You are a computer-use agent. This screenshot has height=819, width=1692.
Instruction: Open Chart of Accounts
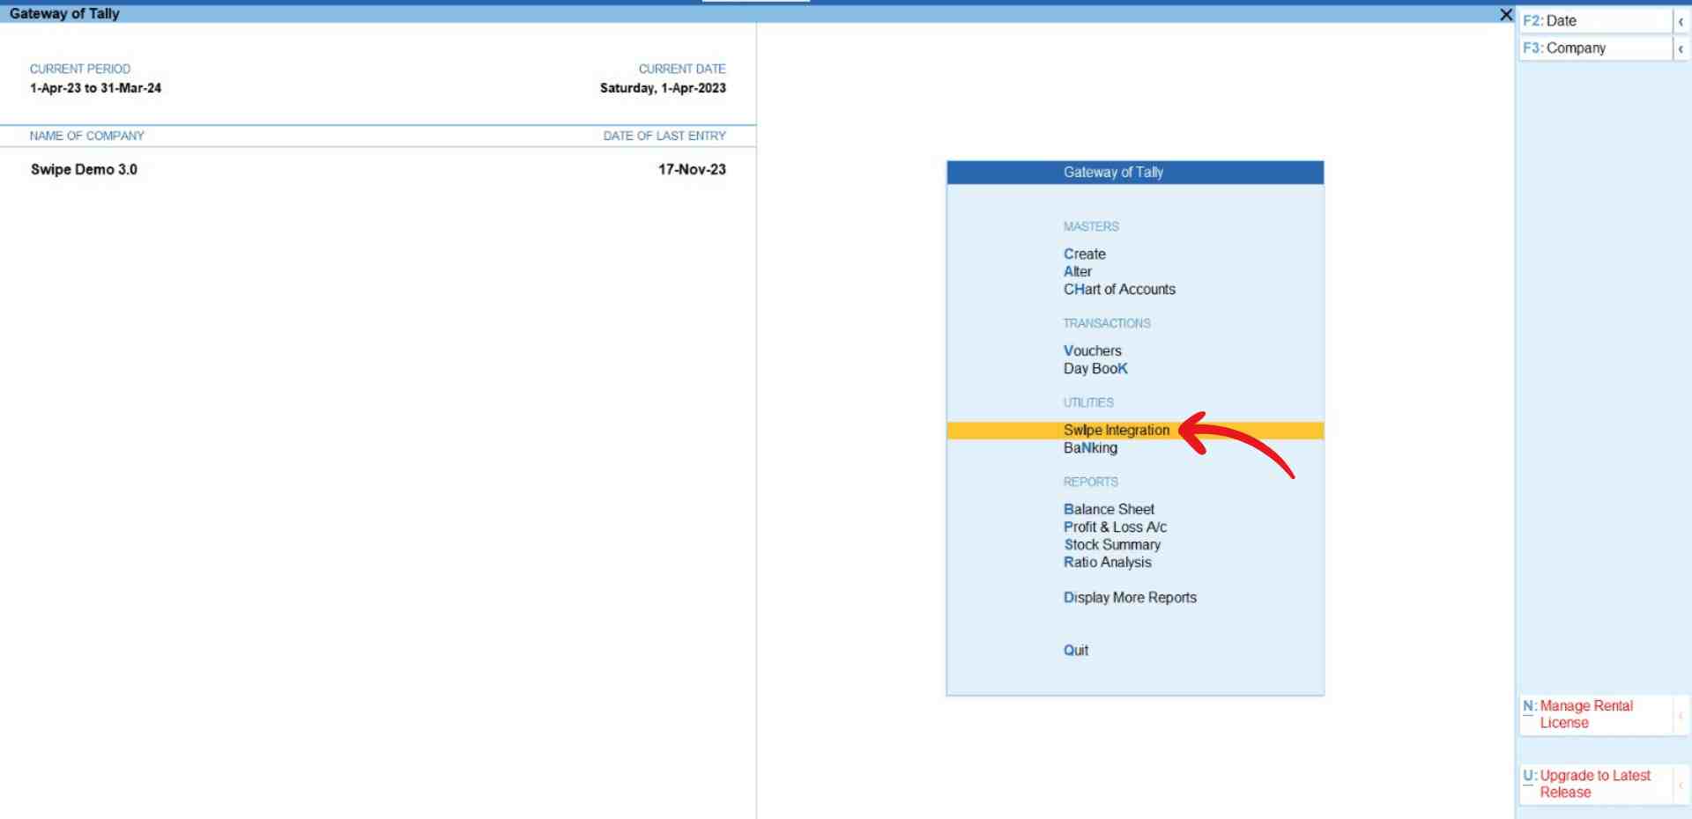[1119, 289]
